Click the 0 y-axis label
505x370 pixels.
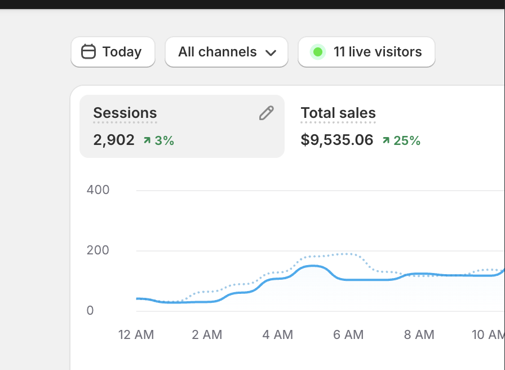pos(90,310)
